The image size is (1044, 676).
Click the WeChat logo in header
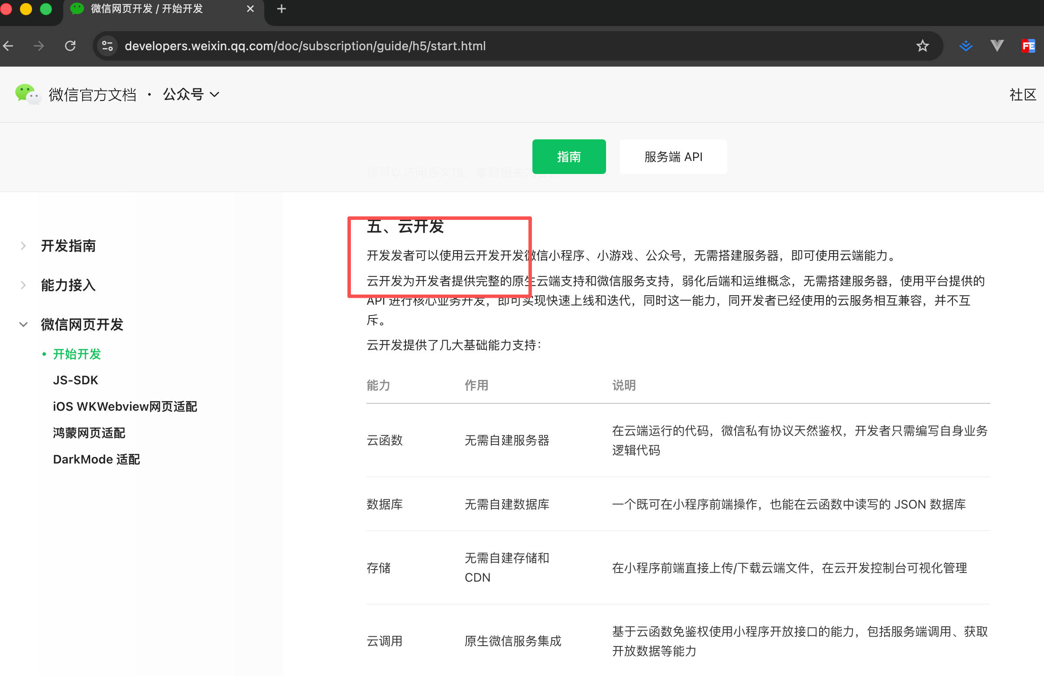(x=27, y=94)
